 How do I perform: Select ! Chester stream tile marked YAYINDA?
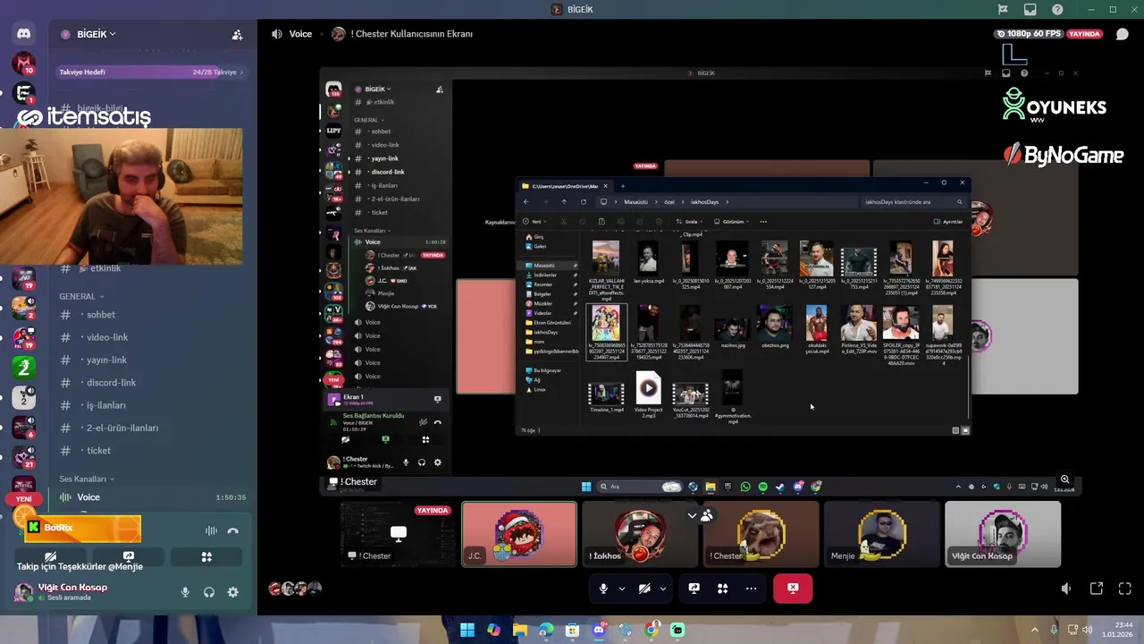click(x=399, y=534)
